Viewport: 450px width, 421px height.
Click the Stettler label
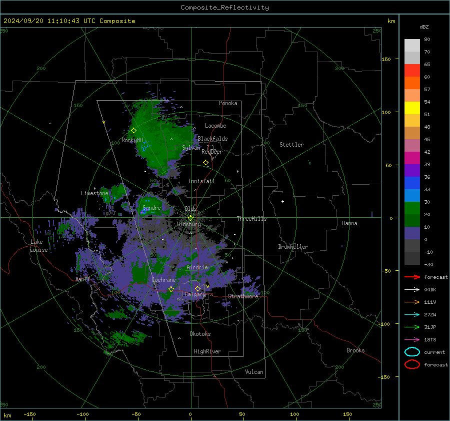pos(291,145)
